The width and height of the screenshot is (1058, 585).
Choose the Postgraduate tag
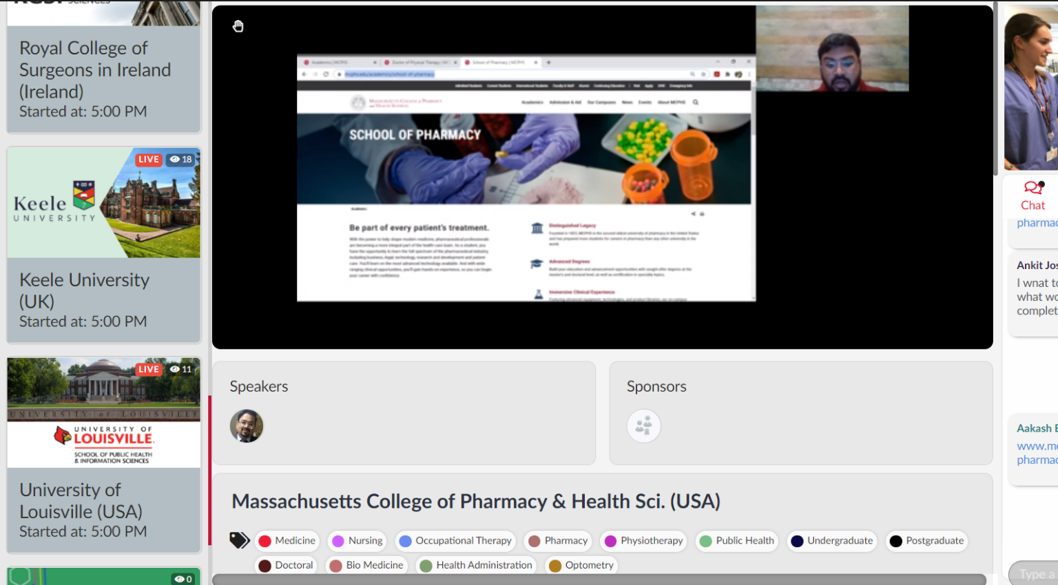pyautogui.click(x=926, y=541)
